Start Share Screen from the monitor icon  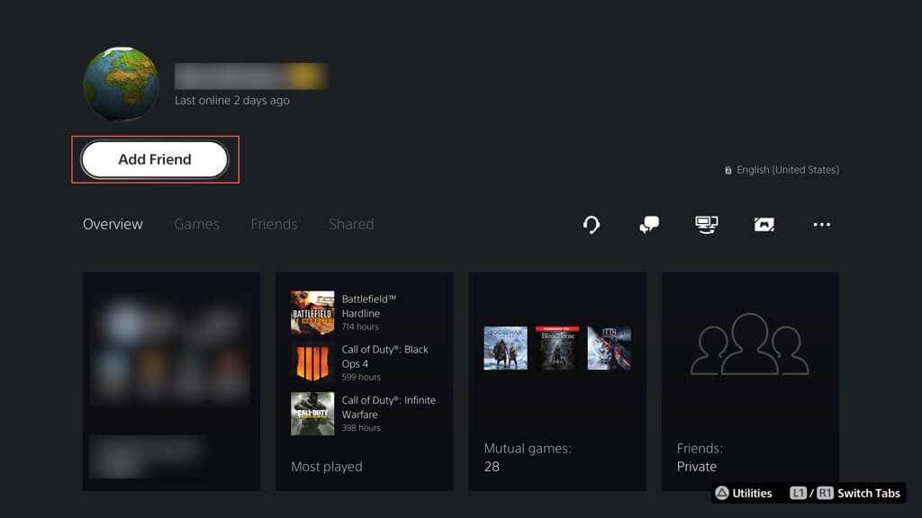tap(707, 225)
